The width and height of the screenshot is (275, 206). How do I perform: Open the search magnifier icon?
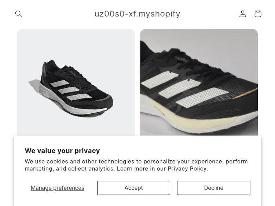18,14
